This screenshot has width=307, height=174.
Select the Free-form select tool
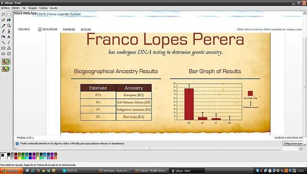[x=3, y=14]
